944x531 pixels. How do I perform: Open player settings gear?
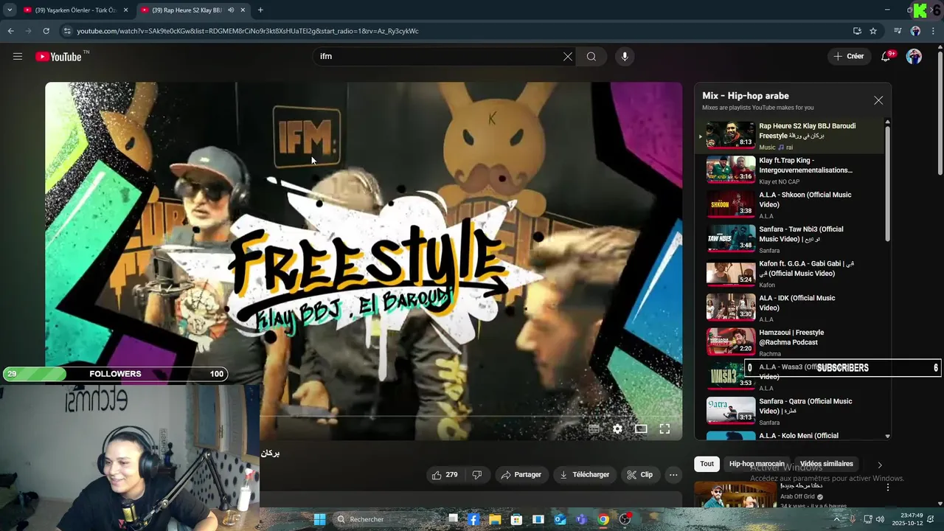pyautogui.click(x=617, y=428)
